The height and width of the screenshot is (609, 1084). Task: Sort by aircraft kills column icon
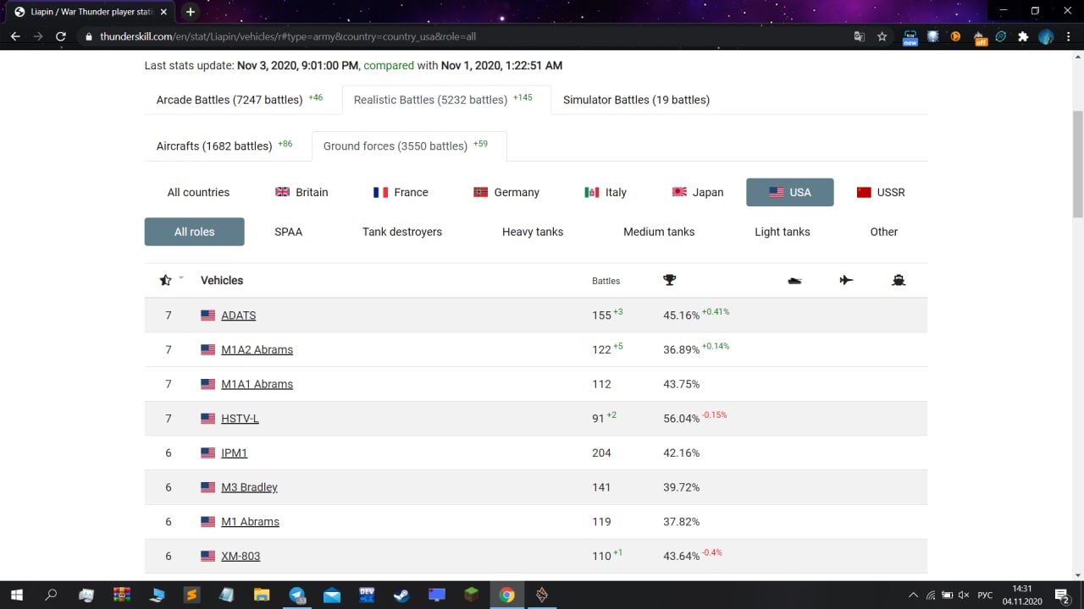(846, 280)
